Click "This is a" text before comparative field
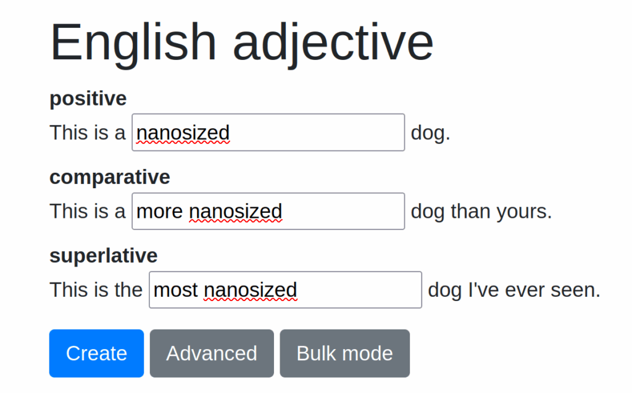The image size is (632, 393). click(87, 211)
